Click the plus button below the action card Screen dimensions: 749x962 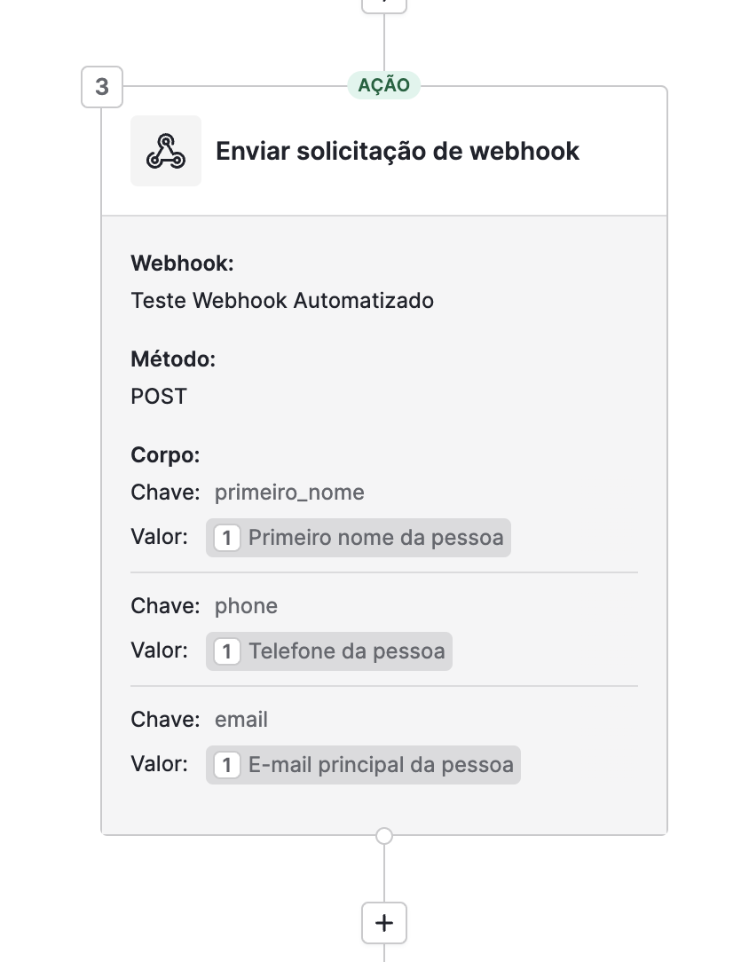pyautogui.click(x=384, y=923)
